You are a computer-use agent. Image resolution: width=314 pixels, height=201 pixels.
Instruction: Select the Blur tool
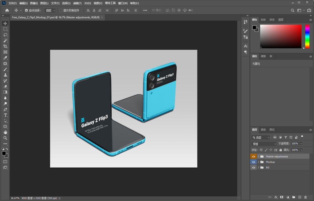[5, 98]
